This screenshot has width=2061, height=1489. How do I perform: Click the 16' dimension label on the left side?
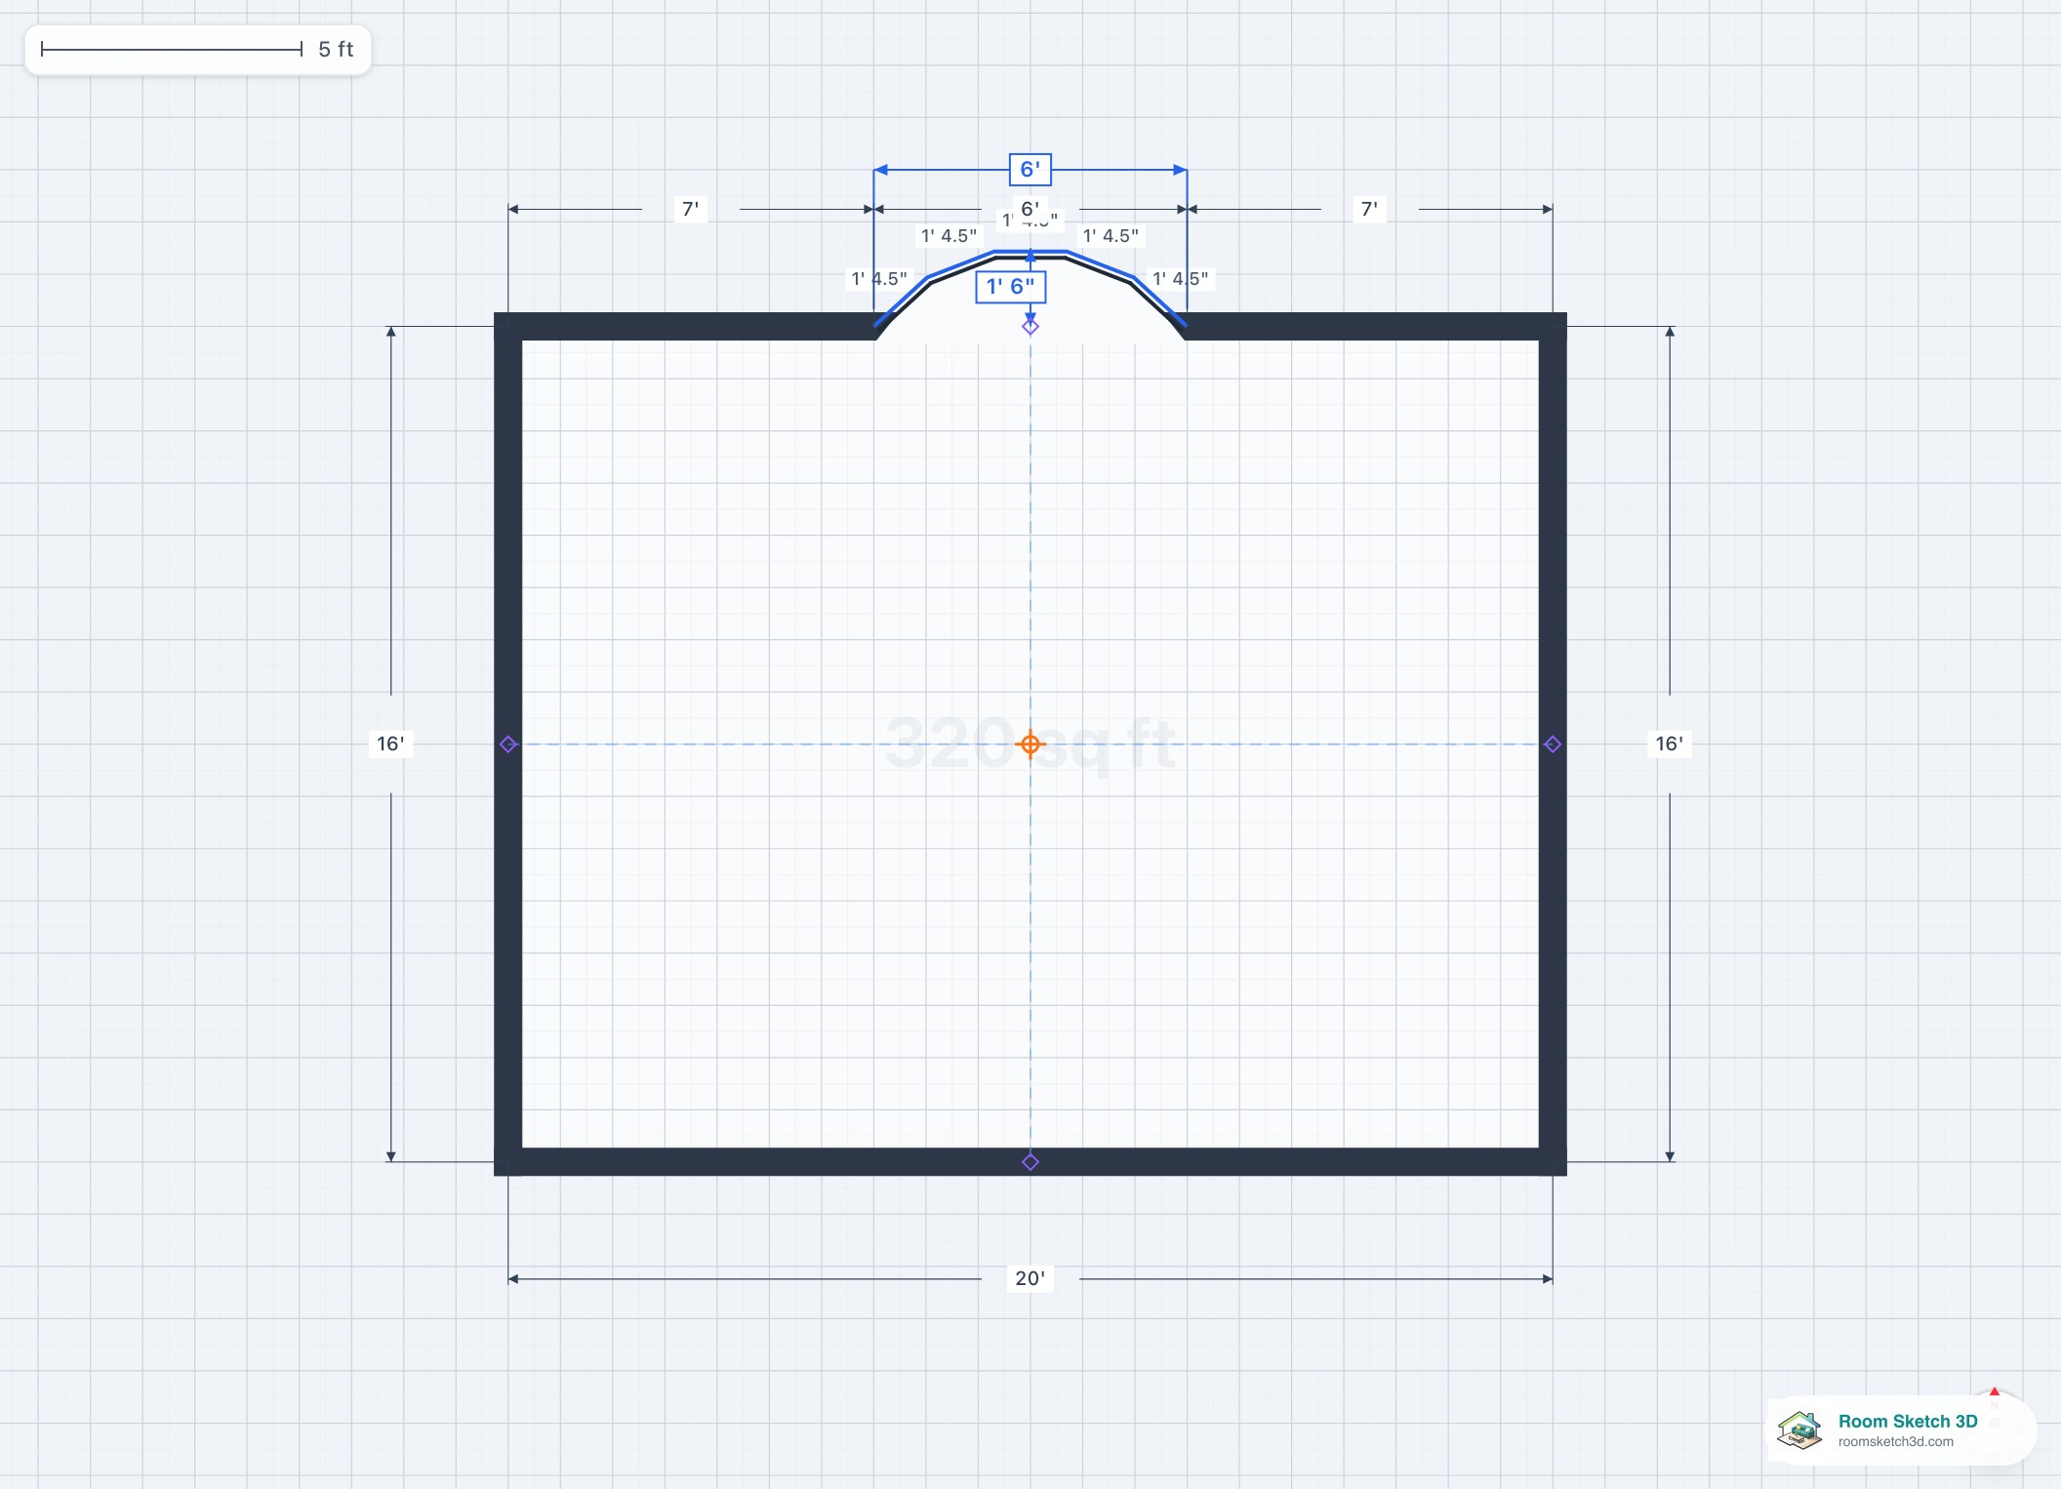pos(390,744)
